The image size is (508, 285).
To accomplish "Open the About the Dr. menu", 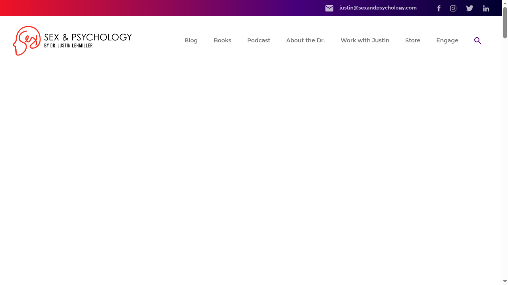I will [x=305, y=40].
